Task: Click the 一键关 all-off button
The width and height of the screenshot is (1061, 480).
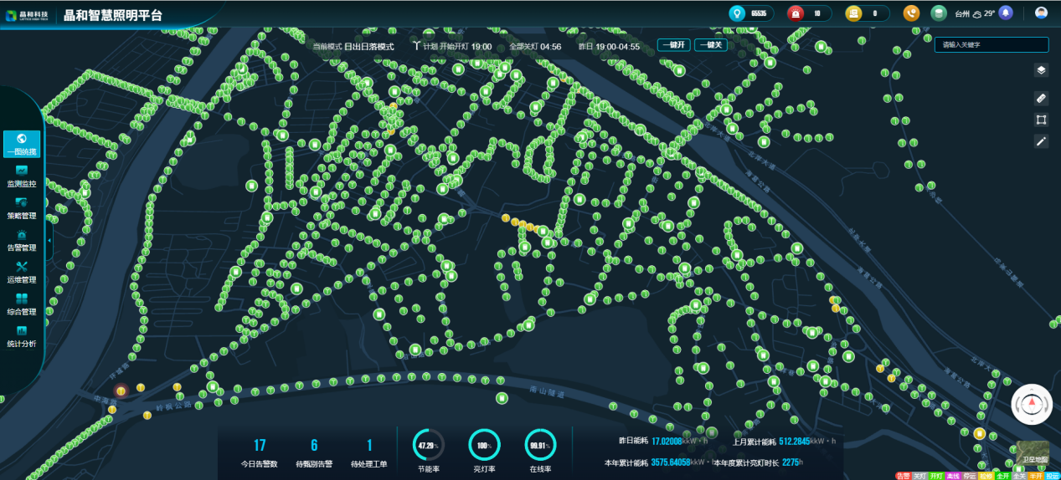Action: [710, 45]
